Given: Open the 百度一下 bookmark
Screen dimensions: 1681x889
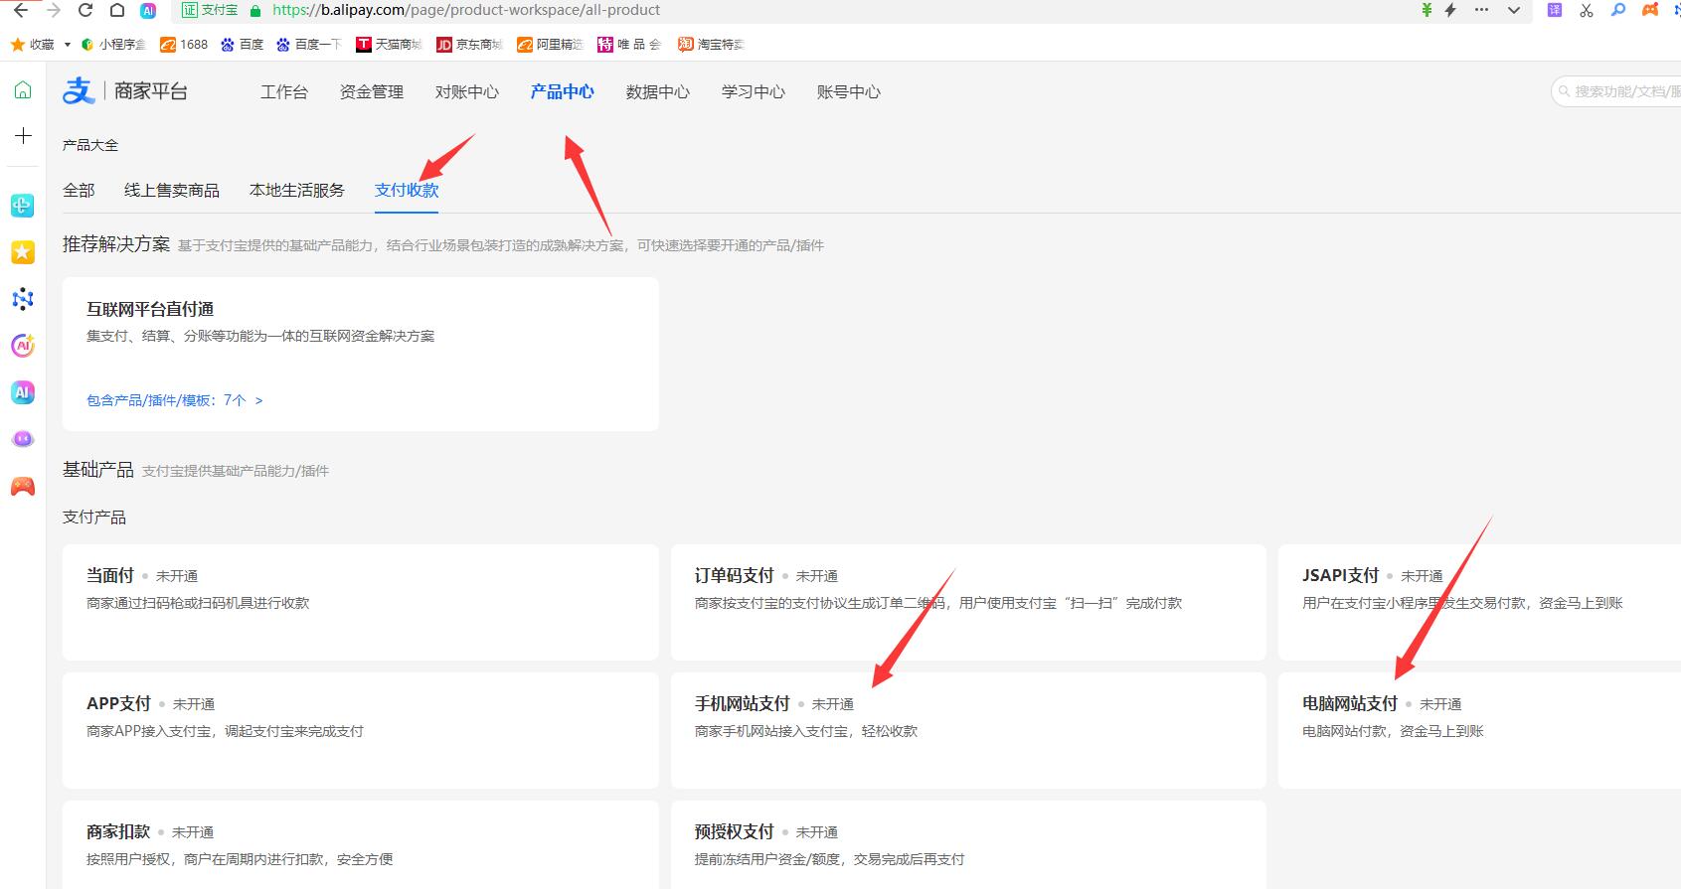Looking at the screenshot, I should (309, 44).
